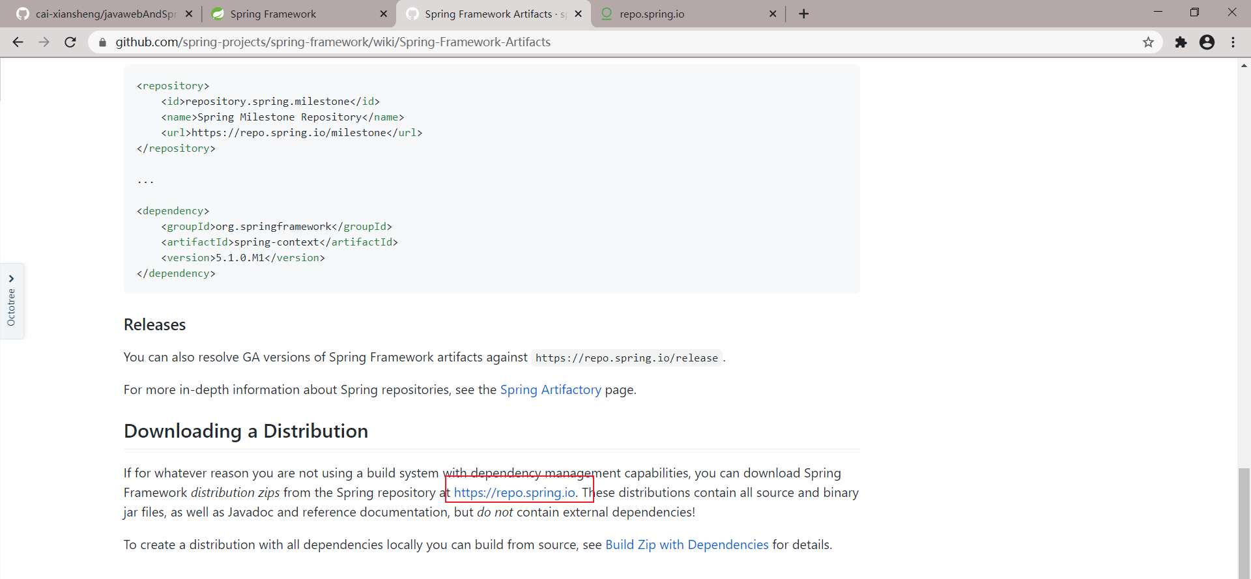The image size is (1251, 579).
Task: Click the 5.1.0.M1 version line
Action: [x=243, y=258]
